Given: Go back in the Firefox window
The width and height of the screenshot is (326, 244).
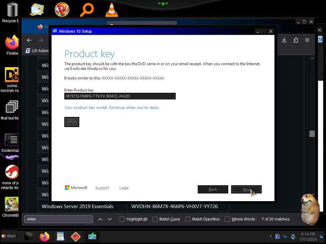Looking at the screenshot, I should pos(29,40).
